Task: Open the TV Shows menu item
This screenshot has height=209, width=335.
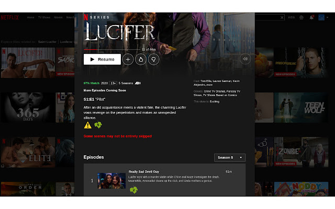Action: pyautogui.click(x=44, y=17)
